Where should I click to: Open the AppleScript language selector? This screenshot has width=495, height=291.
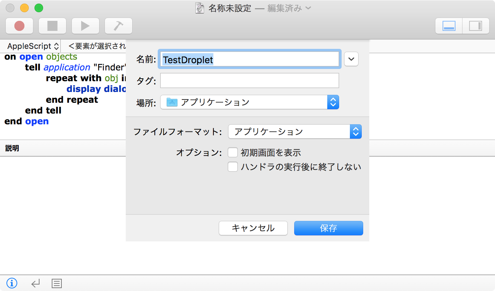coord(33,46)
